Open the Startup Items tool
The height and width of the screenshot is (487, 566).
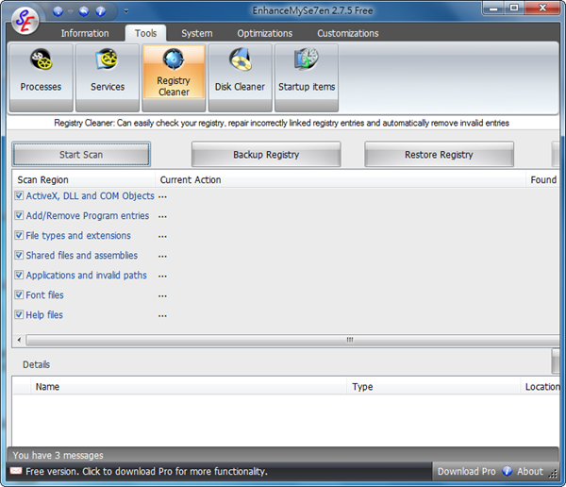[x=307, y=77]
